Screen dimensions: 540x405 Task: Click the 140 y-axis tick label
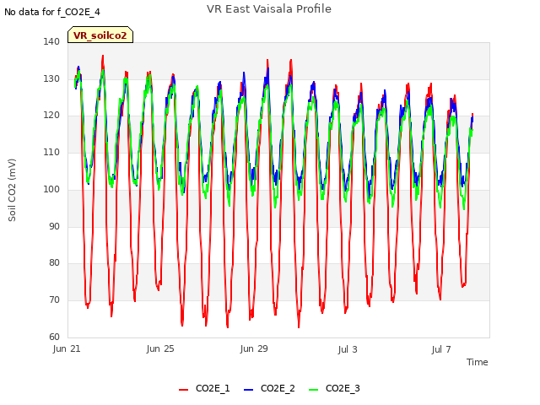point(51,41)
